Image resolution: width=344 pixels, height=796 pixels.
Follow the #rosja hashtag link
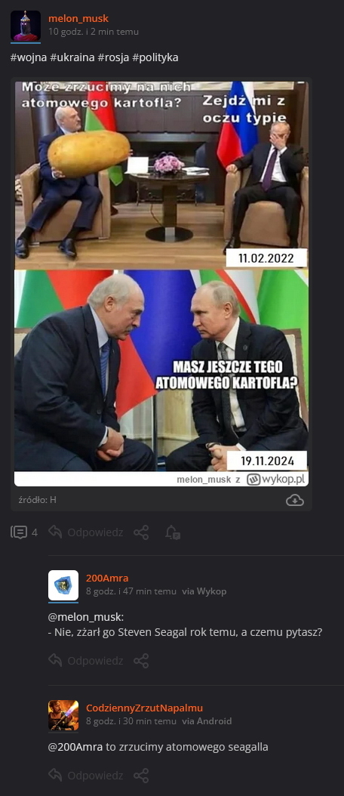click(114, 58)
